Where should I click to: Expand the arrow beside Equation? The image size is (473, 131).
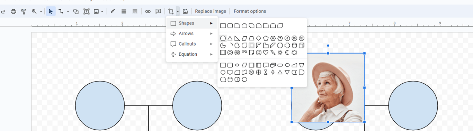click(x=211, y=54)
